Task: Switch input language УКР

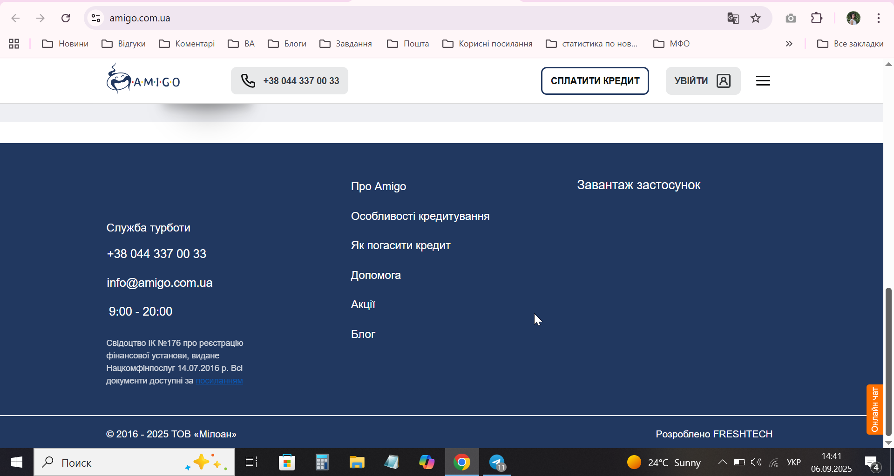Action: [794, 463]
